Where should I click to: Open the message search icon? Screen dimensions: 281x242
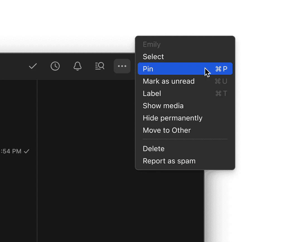point(100,66)
